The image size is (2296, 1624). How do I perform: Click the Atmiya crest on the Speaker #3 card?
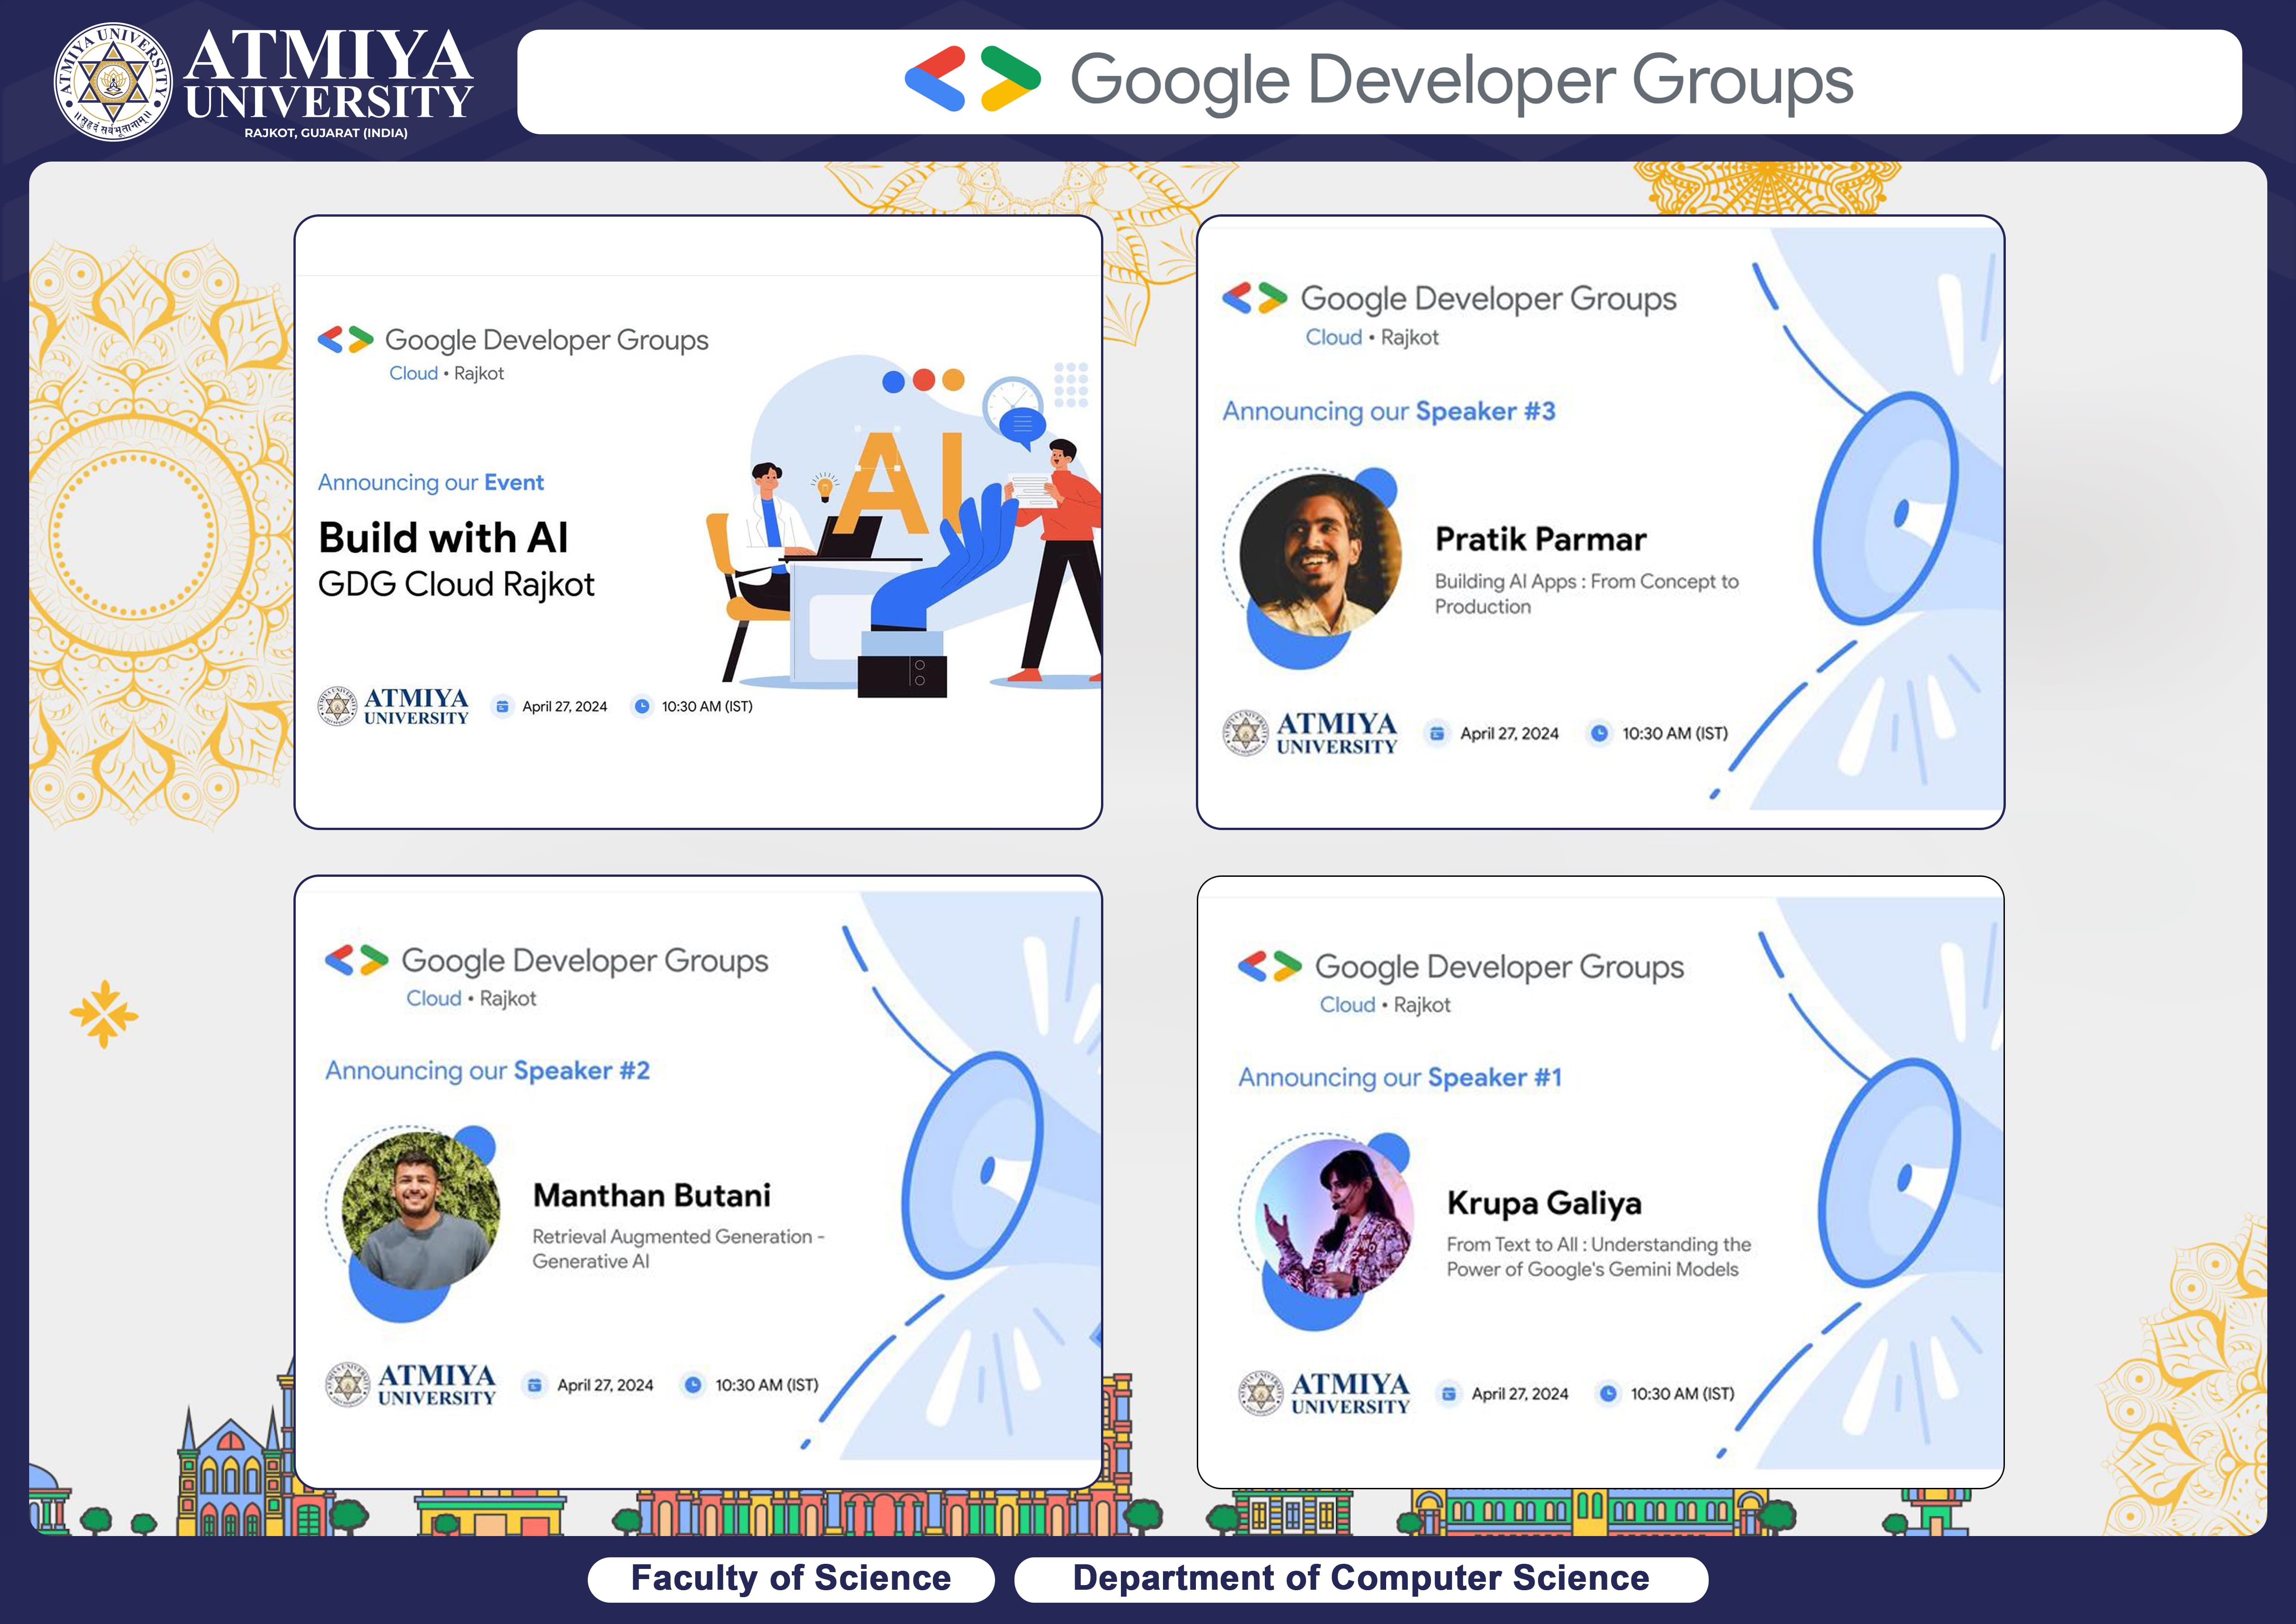(x=1246, y=733)
